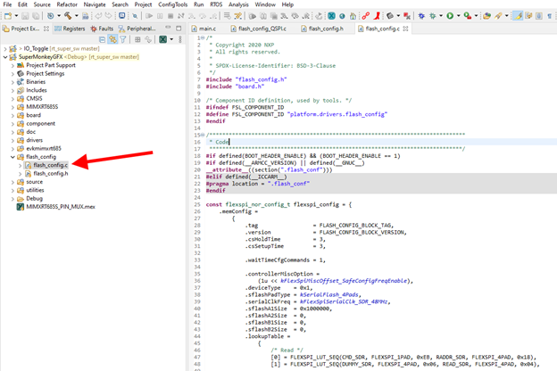Minimize the Project Explorer panel
This screenshot has width=557, height=371.
[x=168, y=28]
